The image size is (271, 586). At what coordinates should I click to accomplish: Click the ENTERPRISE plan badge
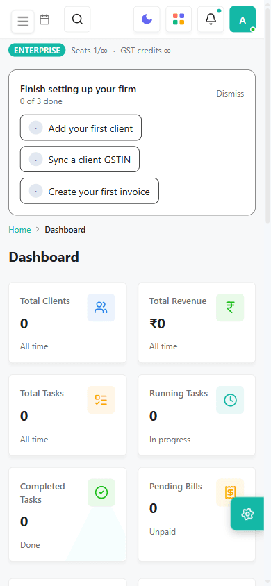coord(37,51)
